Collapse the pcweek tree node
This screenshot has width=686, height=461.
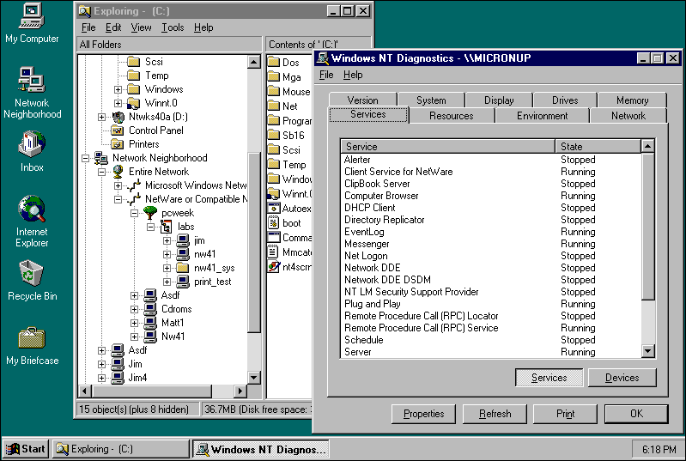click(134, 214)
